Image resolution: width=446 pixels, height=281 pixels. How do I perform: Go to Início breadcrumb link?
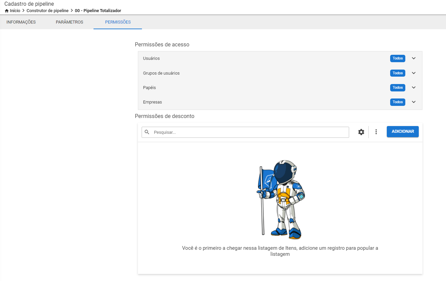[15, 11]
